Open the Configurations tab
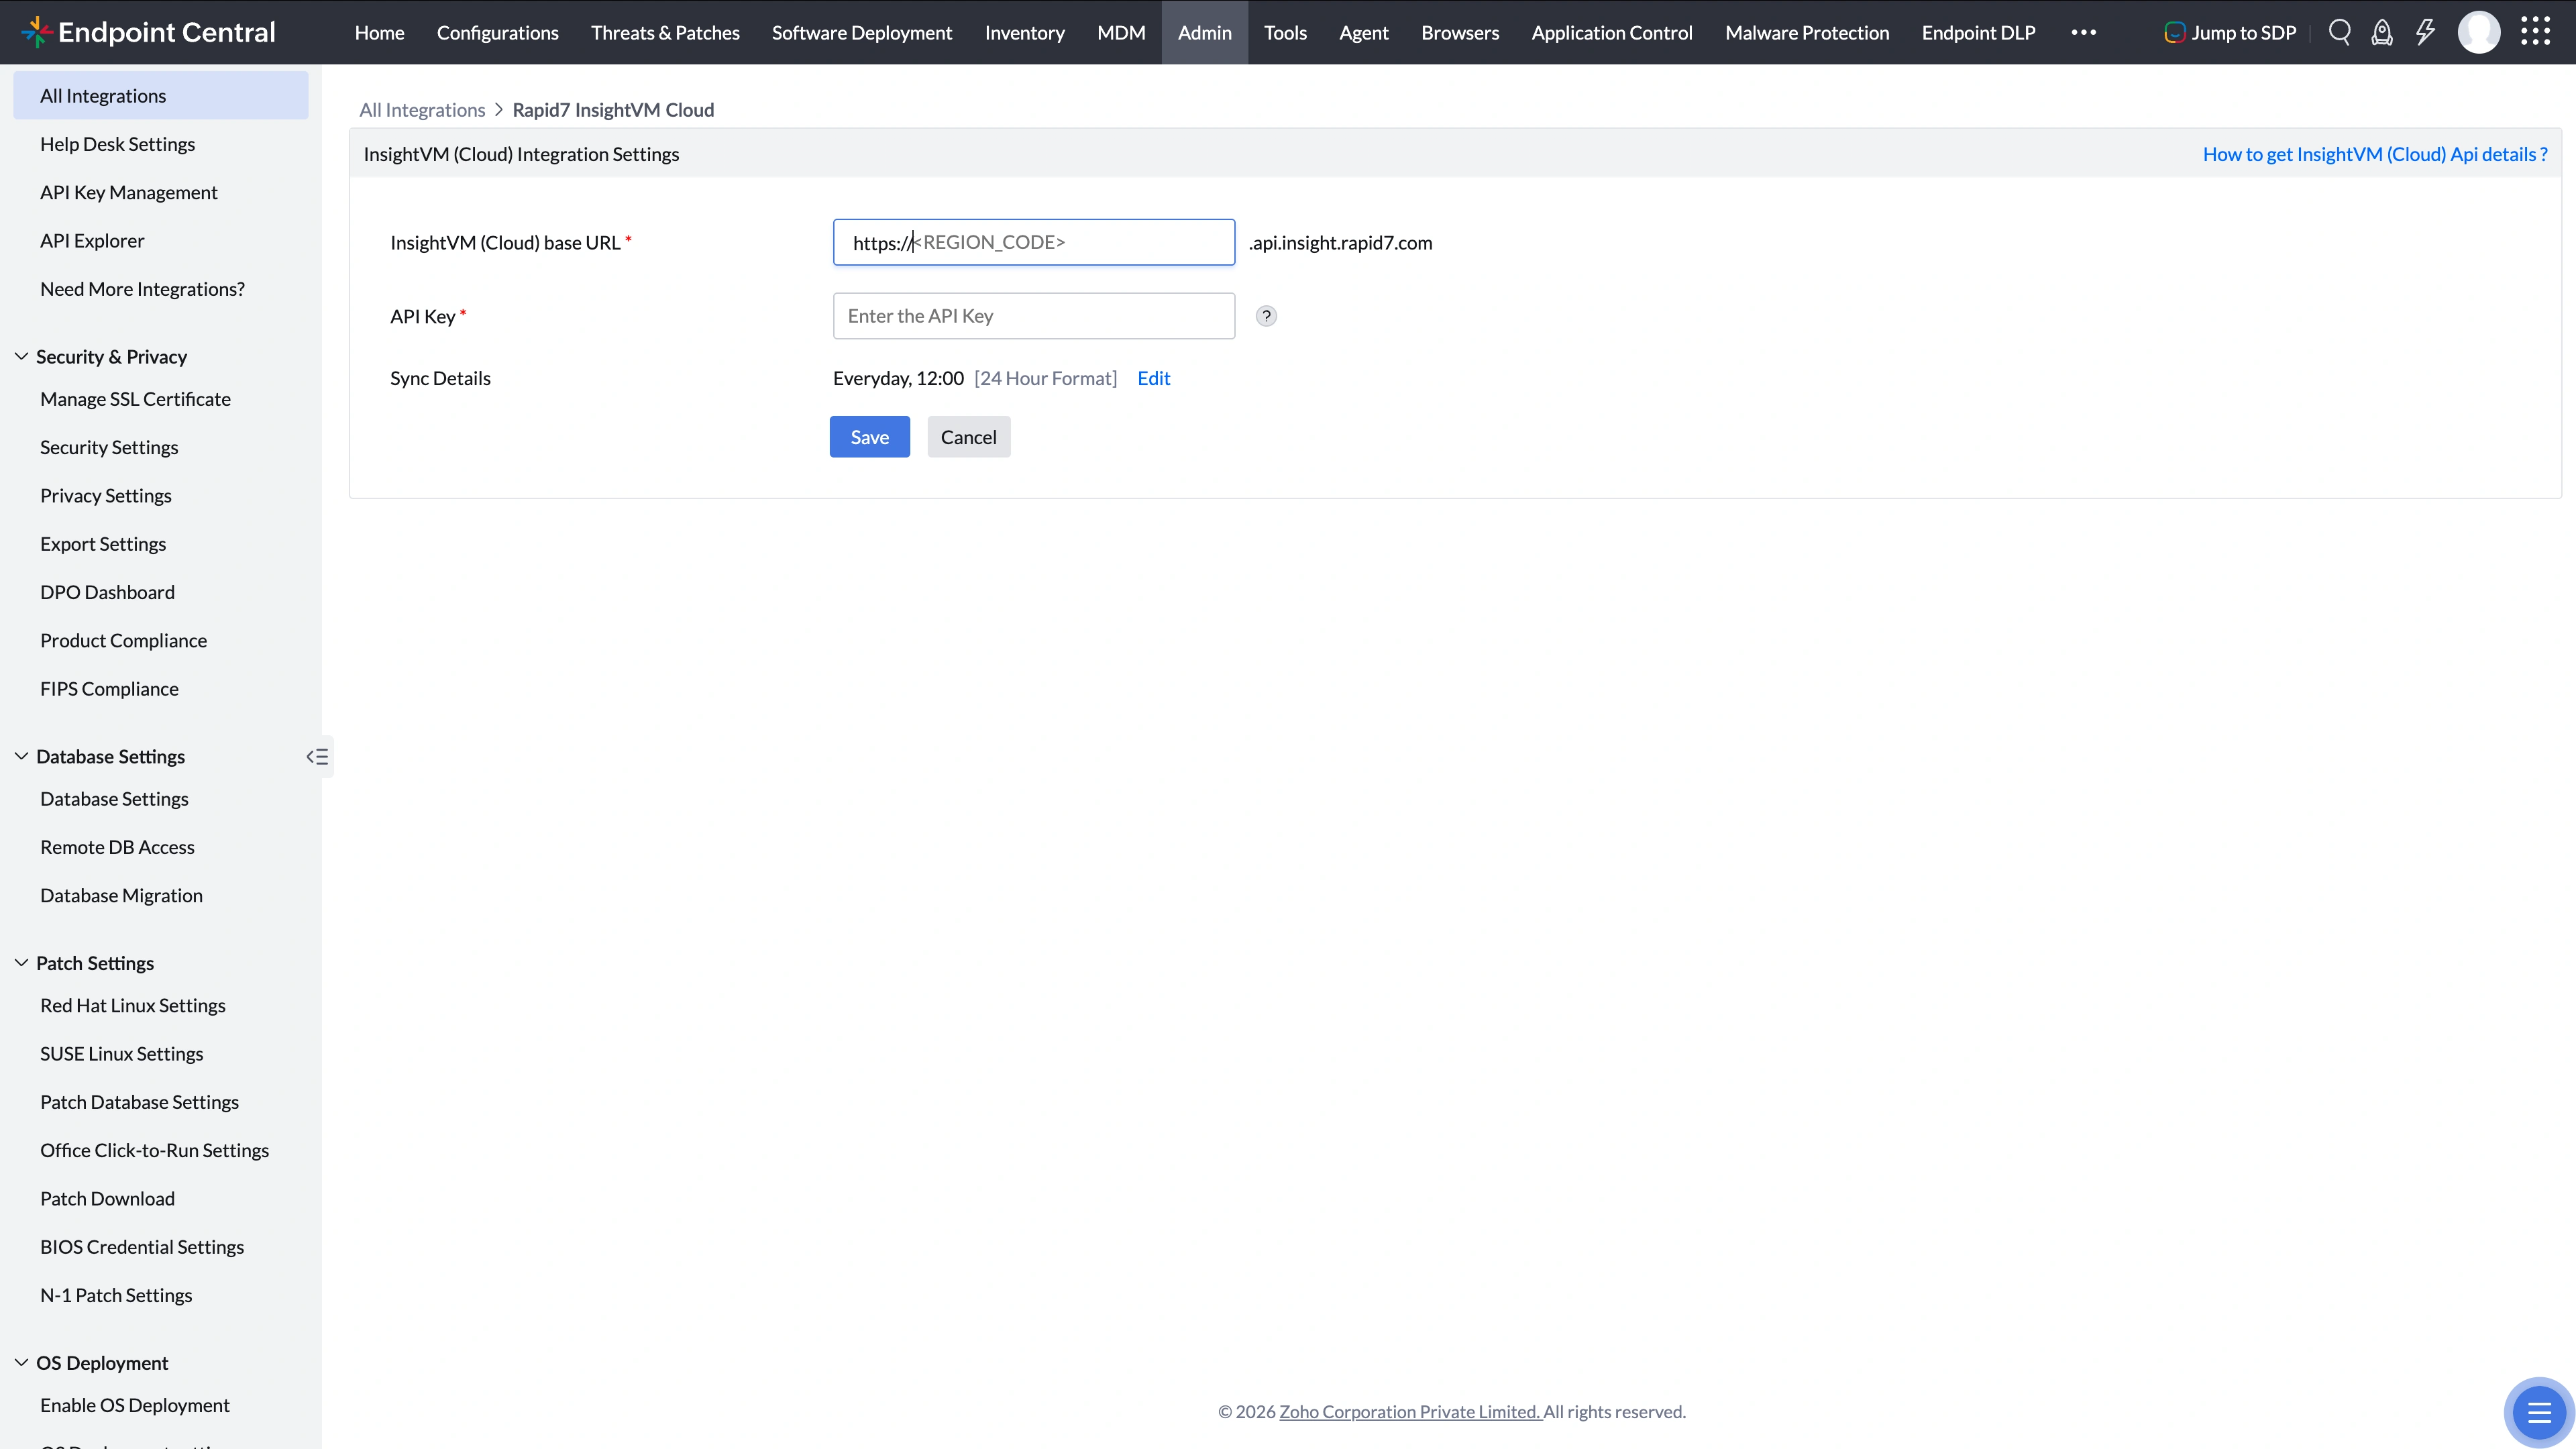The width and height of the screenshot is (2576, 1449). (498, 32)
